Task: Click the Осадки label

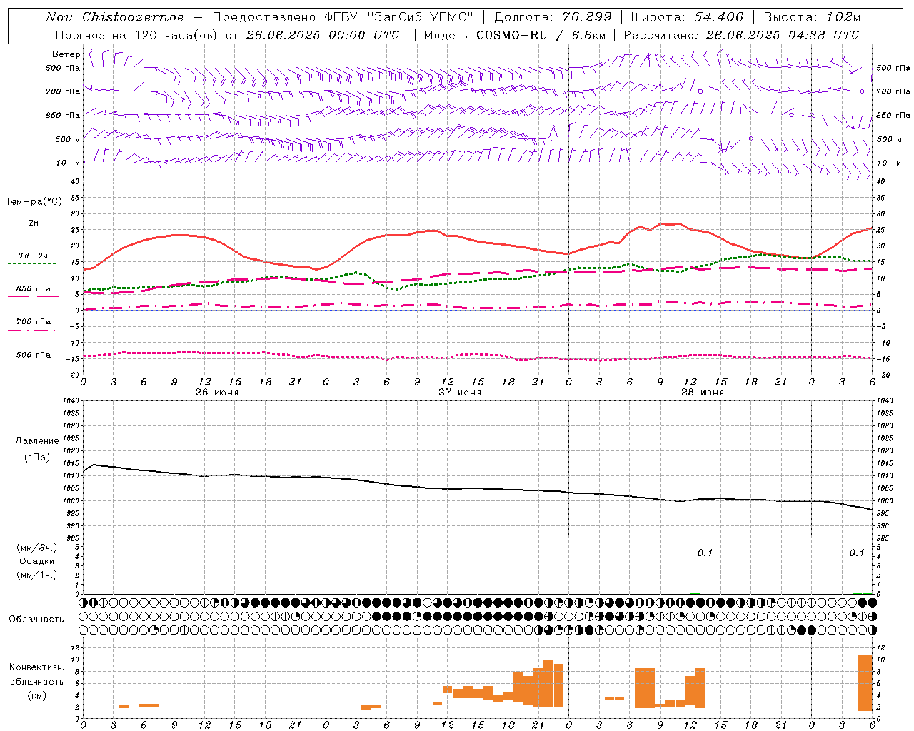Action: pos(37,561)
